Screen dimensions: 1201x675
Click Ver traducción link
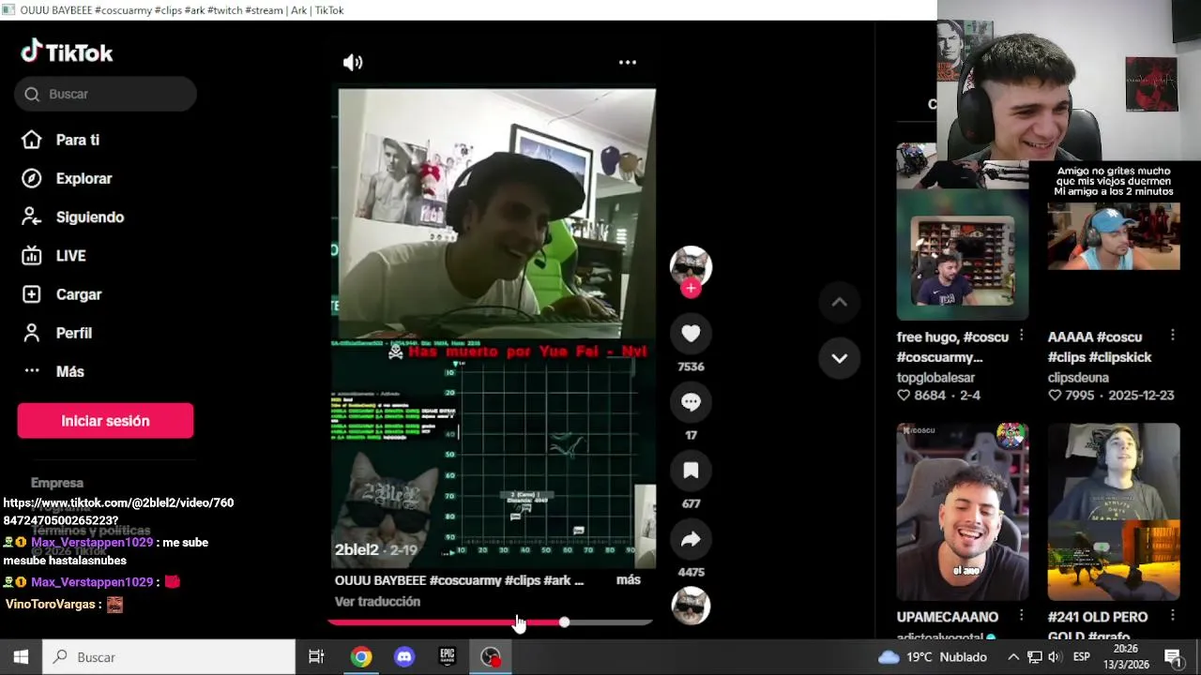pos(377,602)
